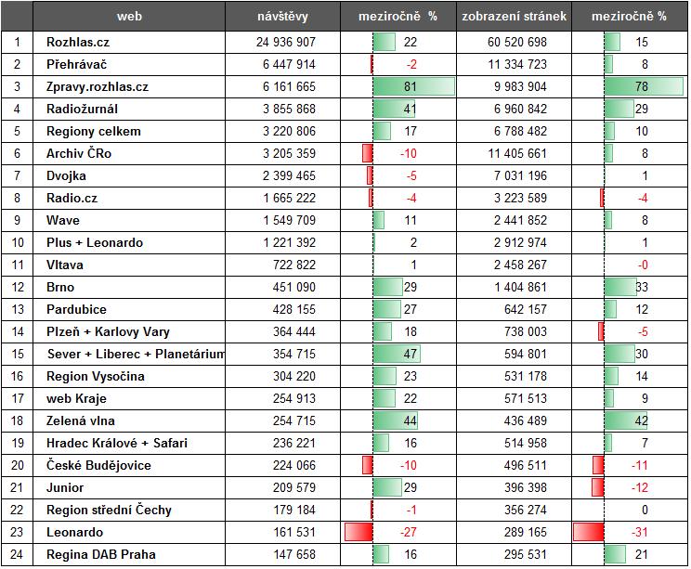Screen dimensions: 691x569
Task: Select the Pardubice cell
Action: click(129, 310)
